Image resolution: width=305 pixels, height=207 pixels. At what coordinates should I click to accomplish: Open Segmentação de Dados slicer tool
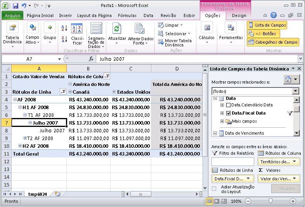coord(96,29)
